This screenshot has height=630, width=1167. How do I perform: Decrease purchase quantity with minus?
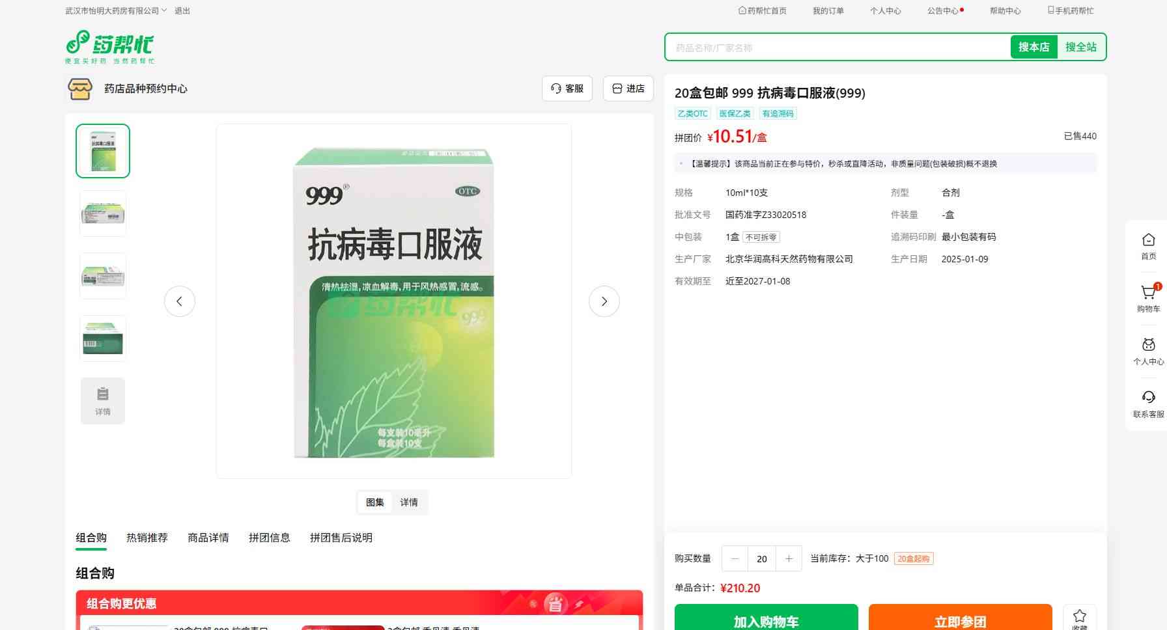point(735,558)
